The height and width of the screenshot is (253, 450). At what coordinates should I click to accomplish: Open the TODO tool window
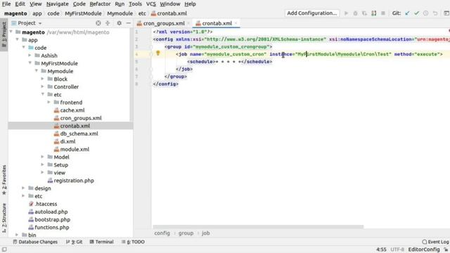(133, 242)
